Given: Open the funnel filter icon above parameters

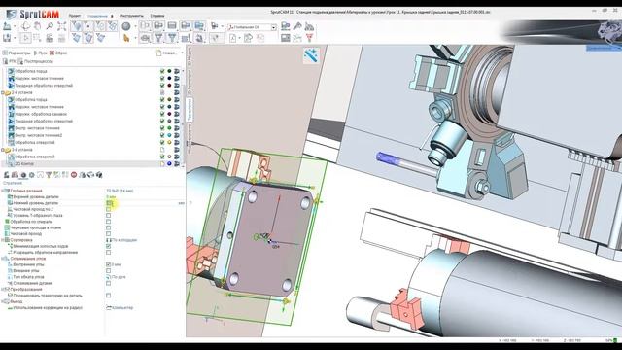Looking at the screenshot, I should [49, 175].
